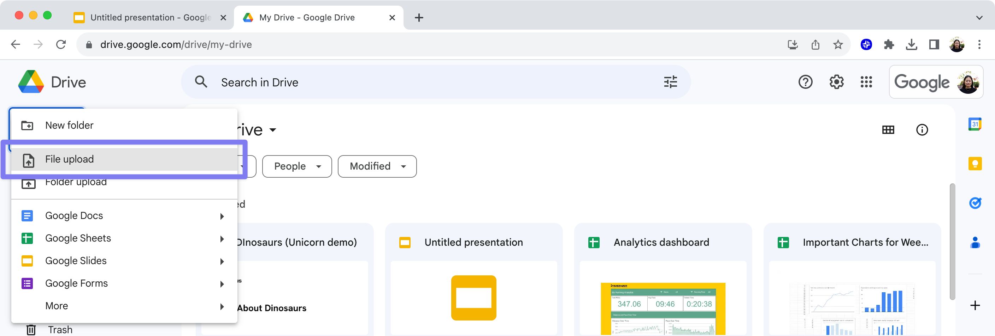Open the Modified filter dropdown
This screenshot has height=336, width=995.
point(377,166)
